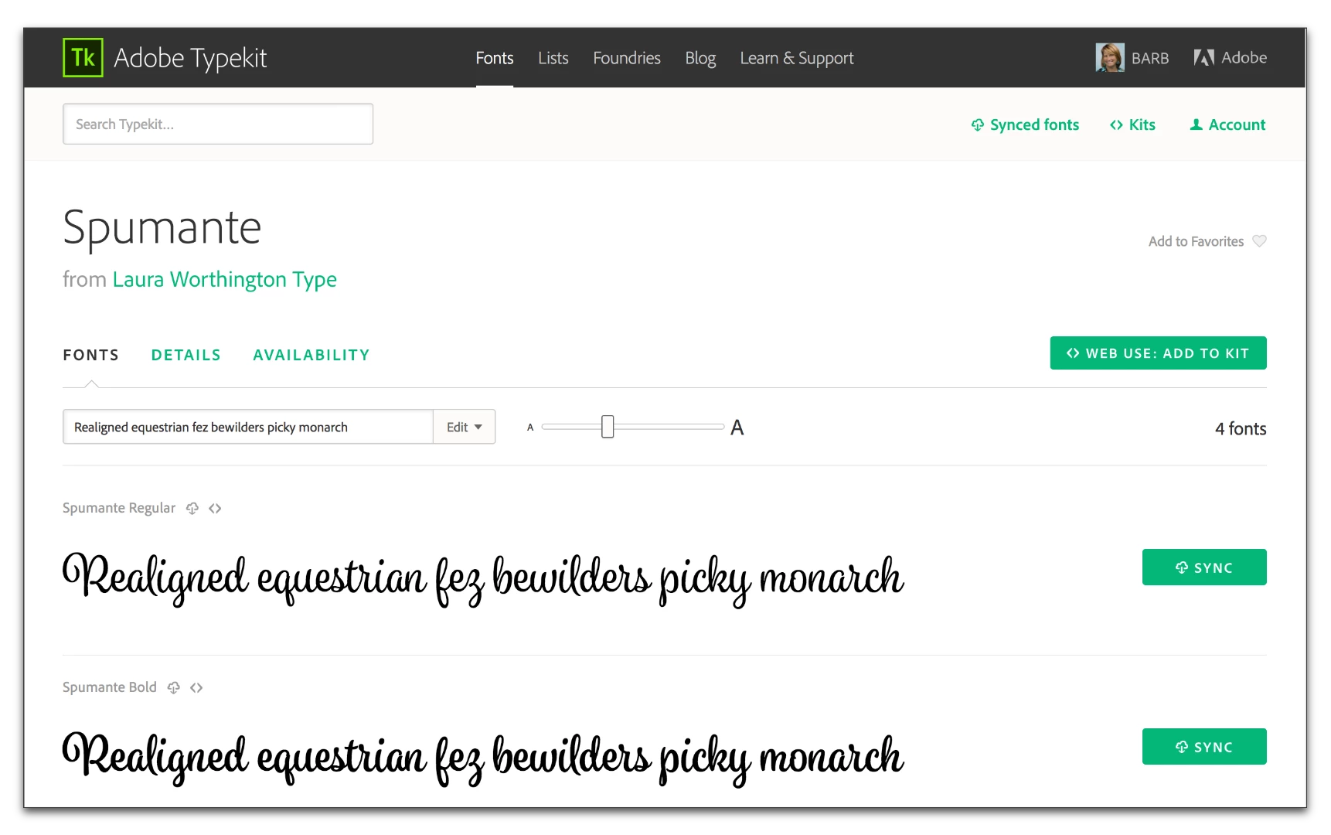Viewport: 1331px width, 835px height.
Task: Click the Spumante page heading
Action: 162,228
